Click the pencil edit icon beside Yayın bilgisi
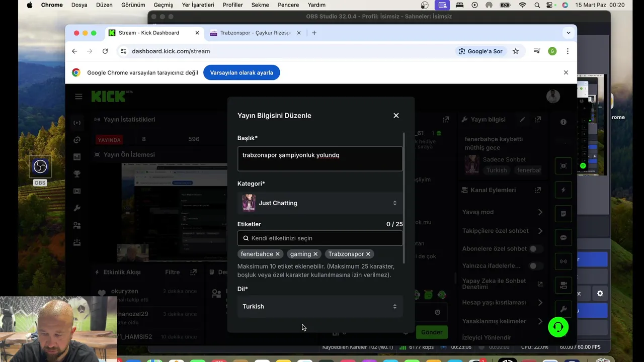The width and height of the screenshot is (644, 362). pos(522,120)
